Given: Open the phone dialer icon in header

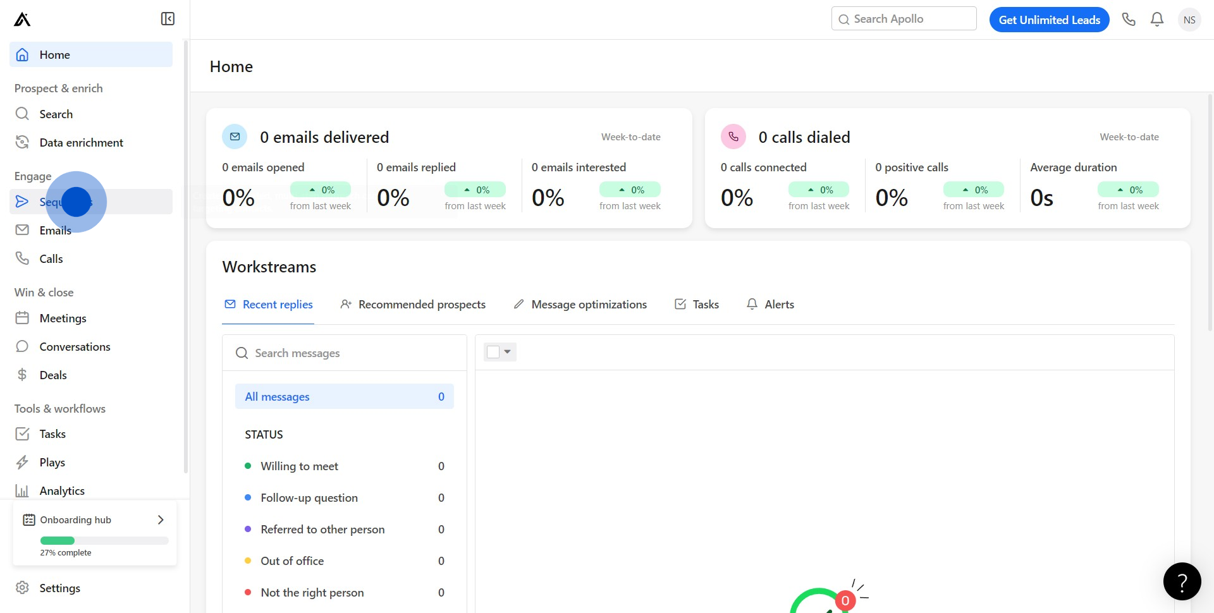Looking at the screenshot, I should 1129,20.
